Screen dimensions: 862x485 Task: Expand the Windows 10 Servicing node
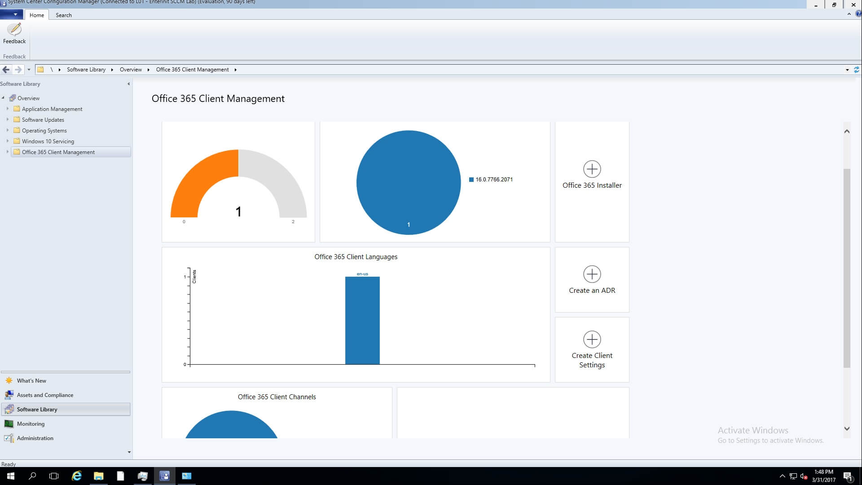coord(8,141)
